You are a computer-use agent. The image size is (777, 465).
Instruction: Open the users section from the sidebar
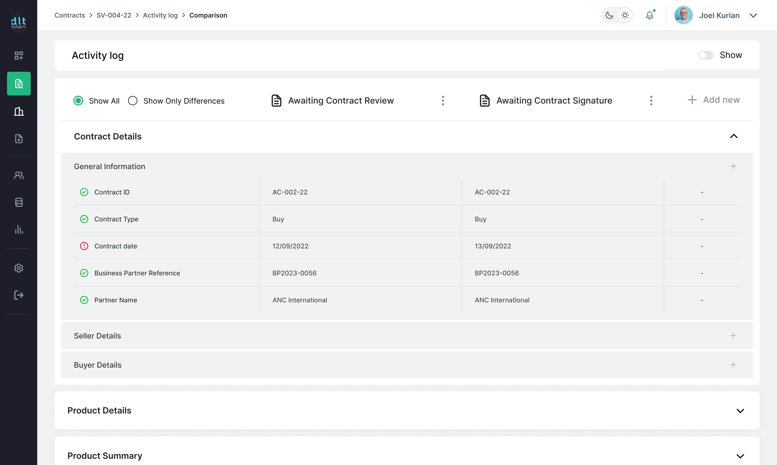19,175
